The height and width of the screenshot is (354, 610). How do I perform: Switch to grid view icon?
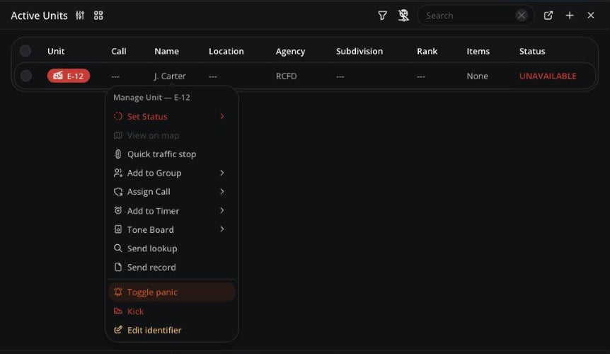pyautogui.click(x=98, y=16)
